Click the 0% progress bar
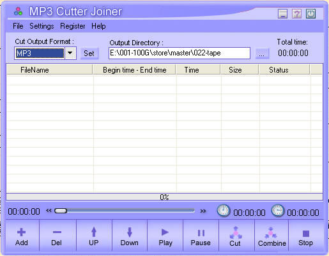The width and height of the screenshot is (329, 256). pos(164,197)
